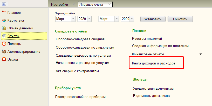The height and width of the screenshot is (106, 212).
Task: Open Реестр показаний по приборам report
Action: (80, 97)
